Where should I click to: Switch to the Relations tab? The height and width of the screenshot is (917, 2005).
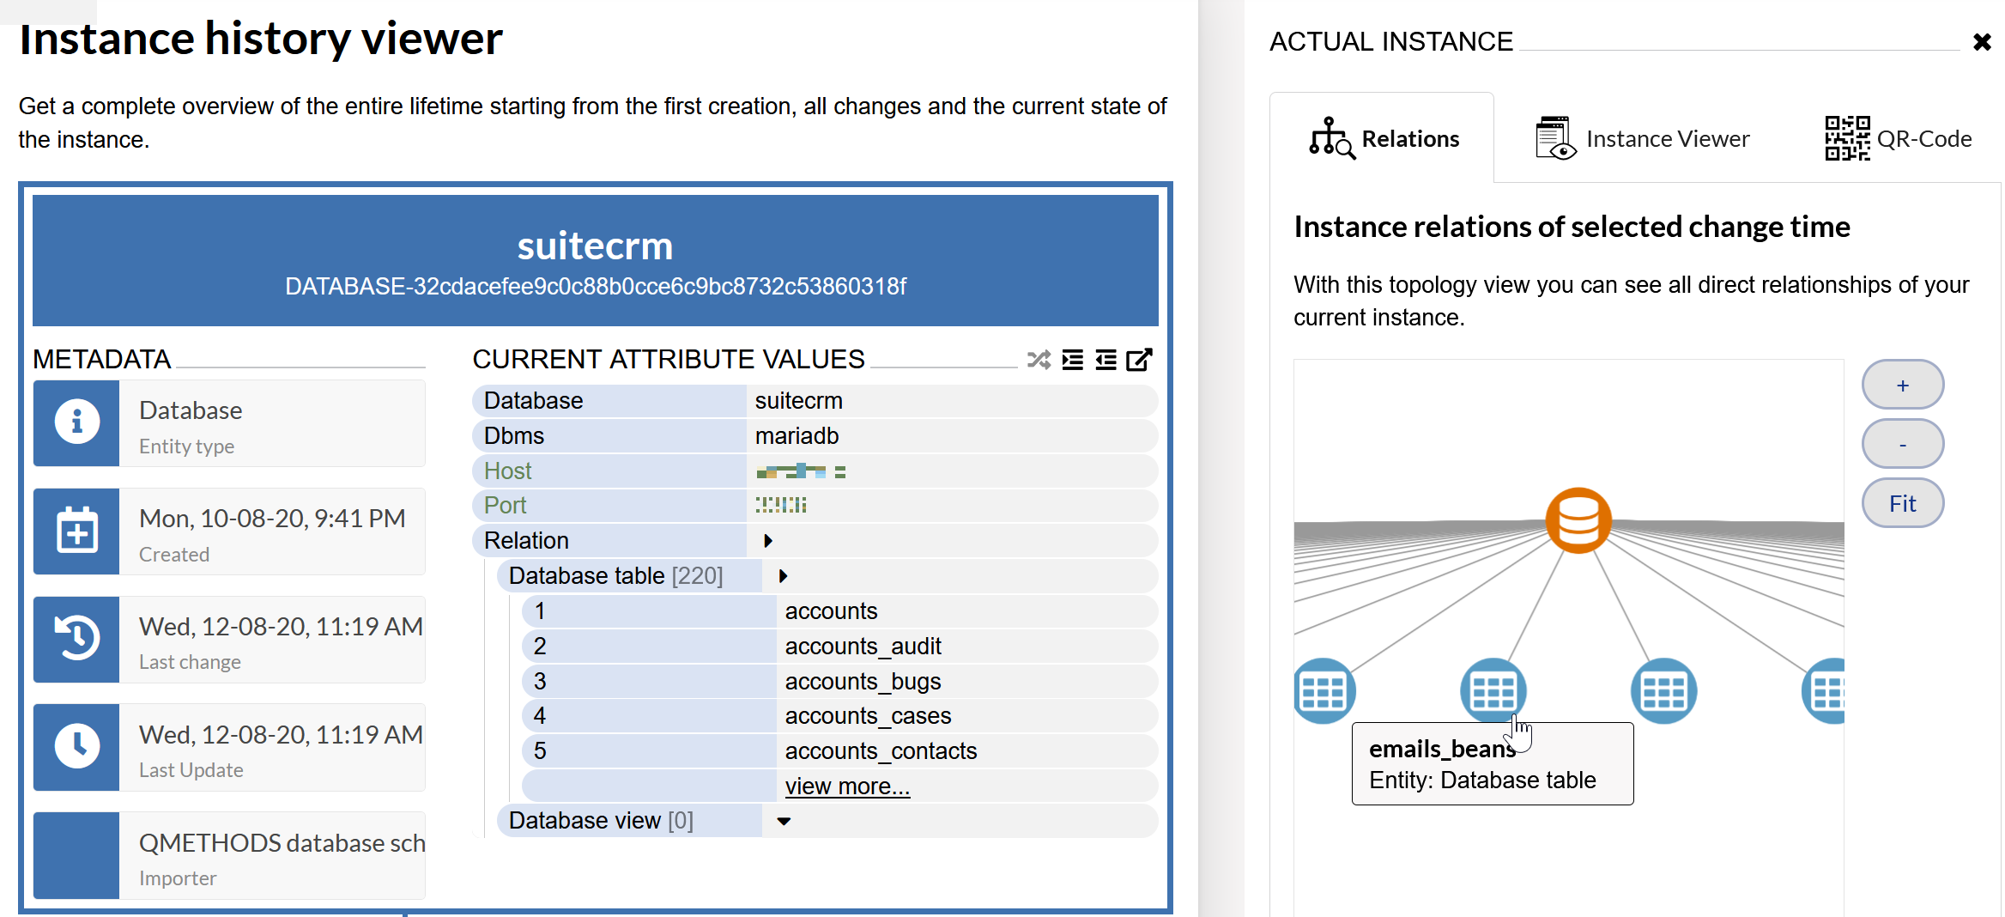[x=1383, y=138]
